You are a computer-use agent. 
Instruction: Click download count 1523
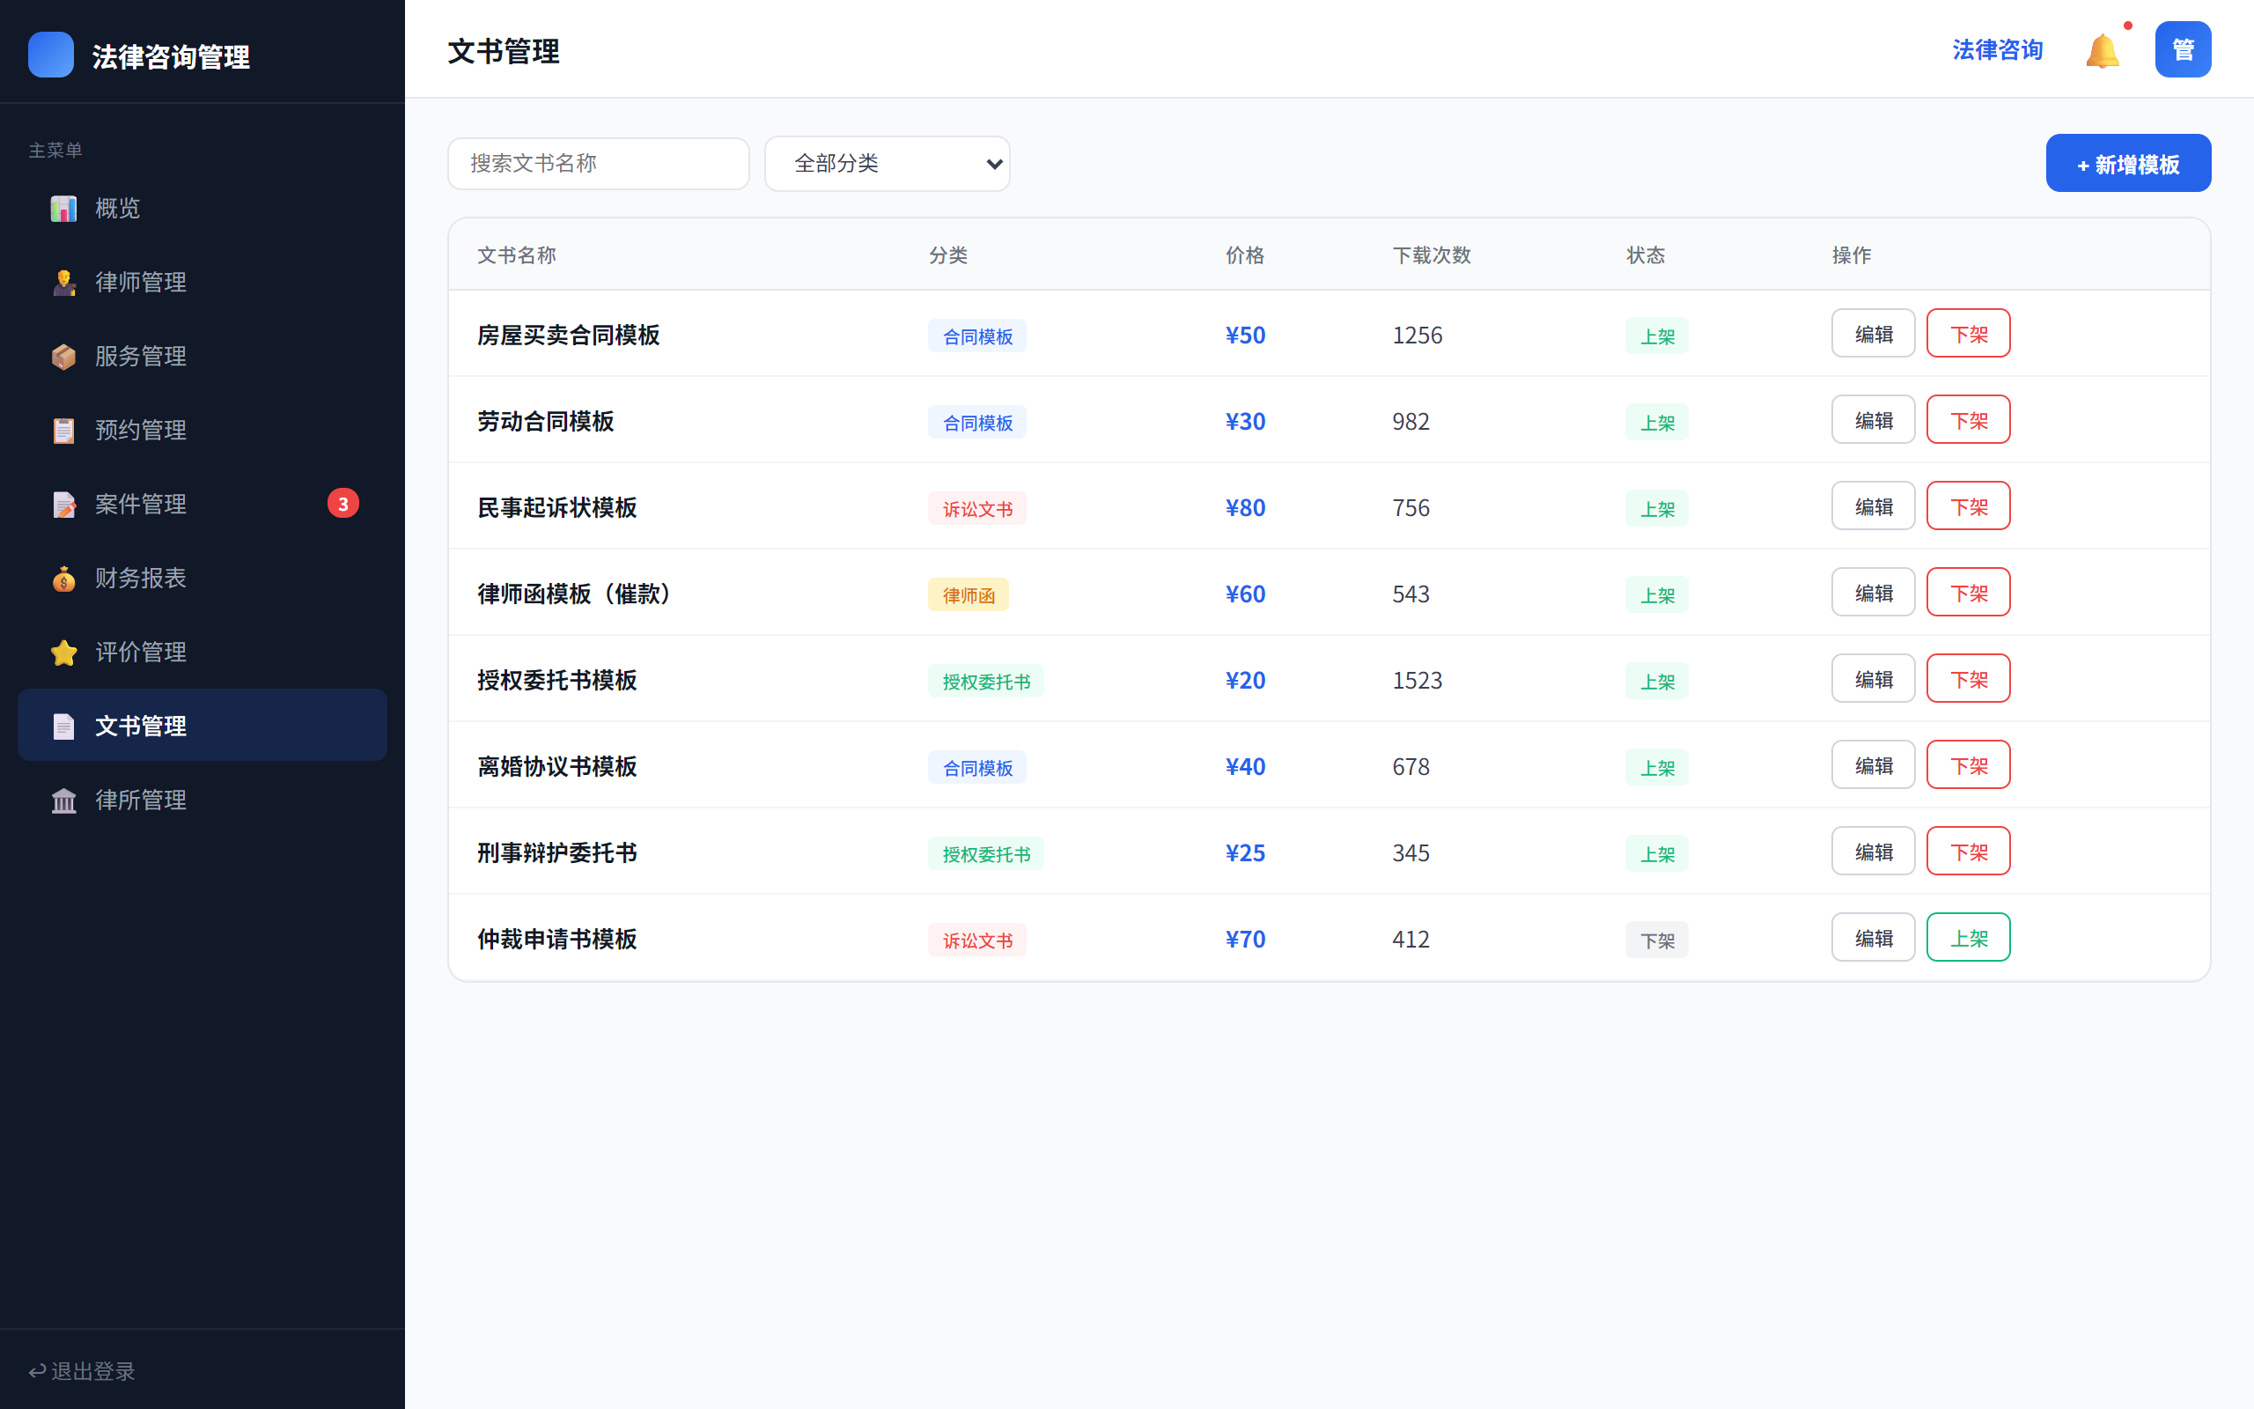1417,680
